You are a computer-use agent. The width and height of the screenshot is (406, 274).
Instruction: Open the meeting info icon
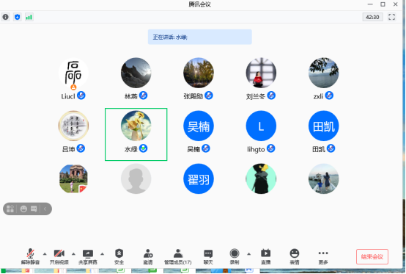(x=5, y=17)
